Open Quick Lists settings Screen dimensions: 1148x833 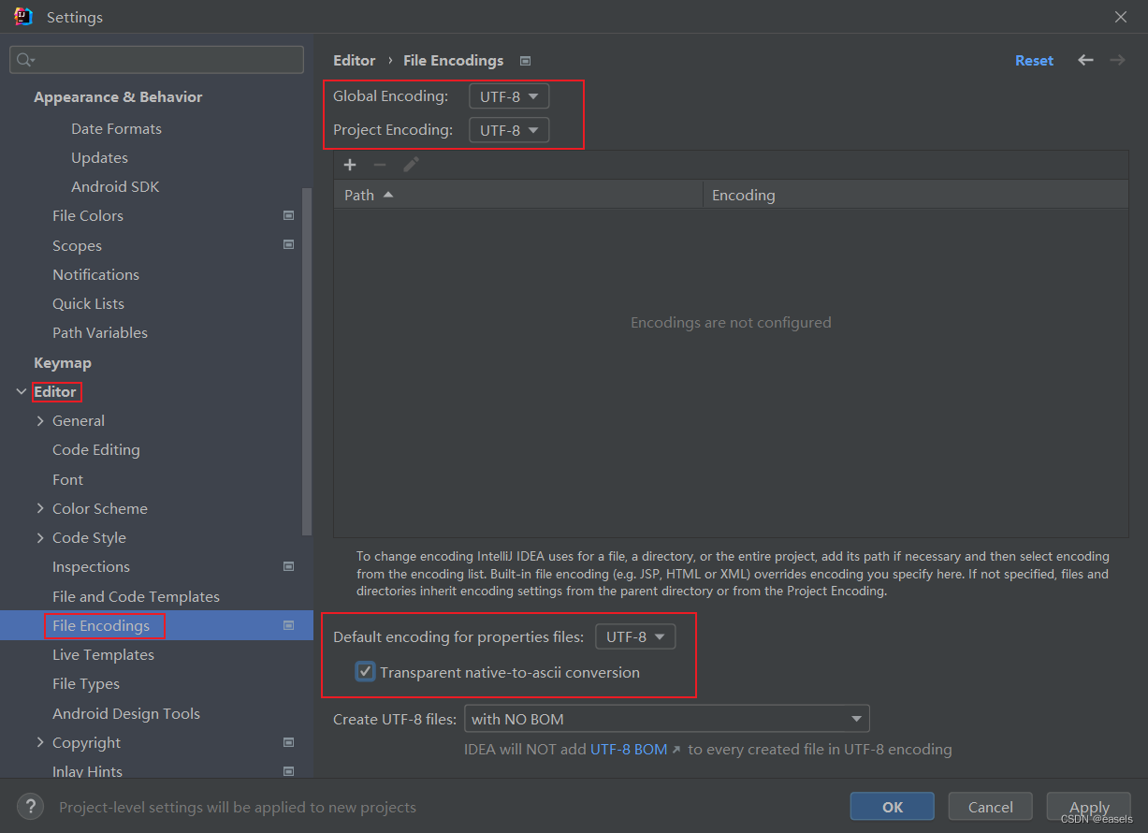point(88,303)
